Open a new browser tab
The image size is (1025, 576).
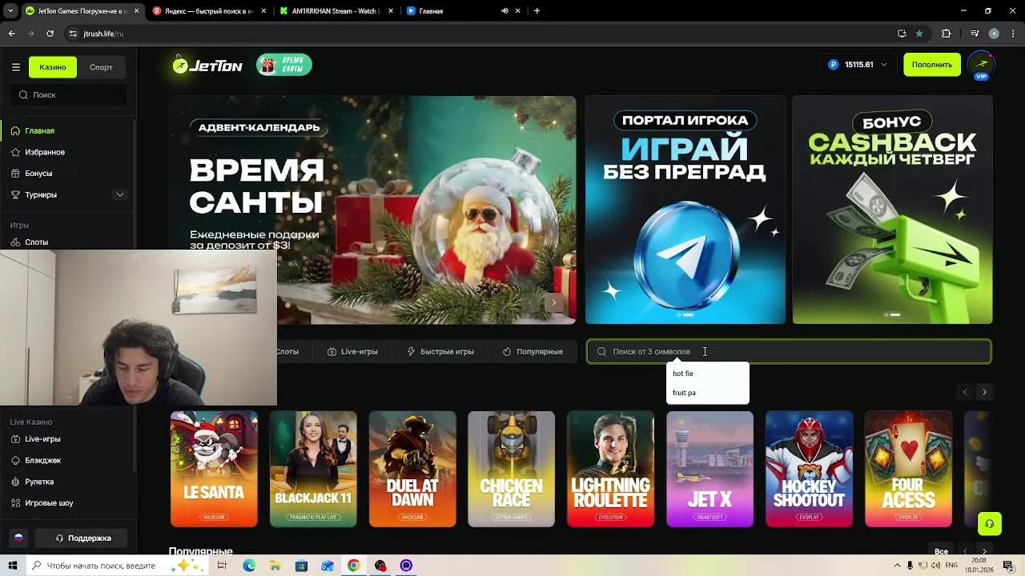[537, 11]
